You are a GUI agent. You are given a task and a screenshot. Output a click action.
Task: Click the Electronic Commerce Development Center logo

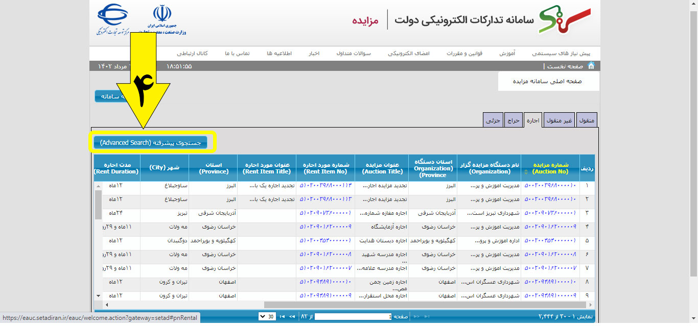click(113, 19)
